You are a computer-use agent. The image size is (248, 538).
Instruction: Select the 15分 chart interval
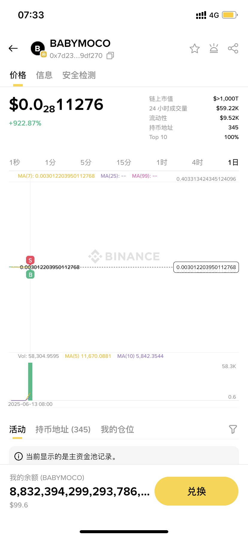[x=124, y=162]
